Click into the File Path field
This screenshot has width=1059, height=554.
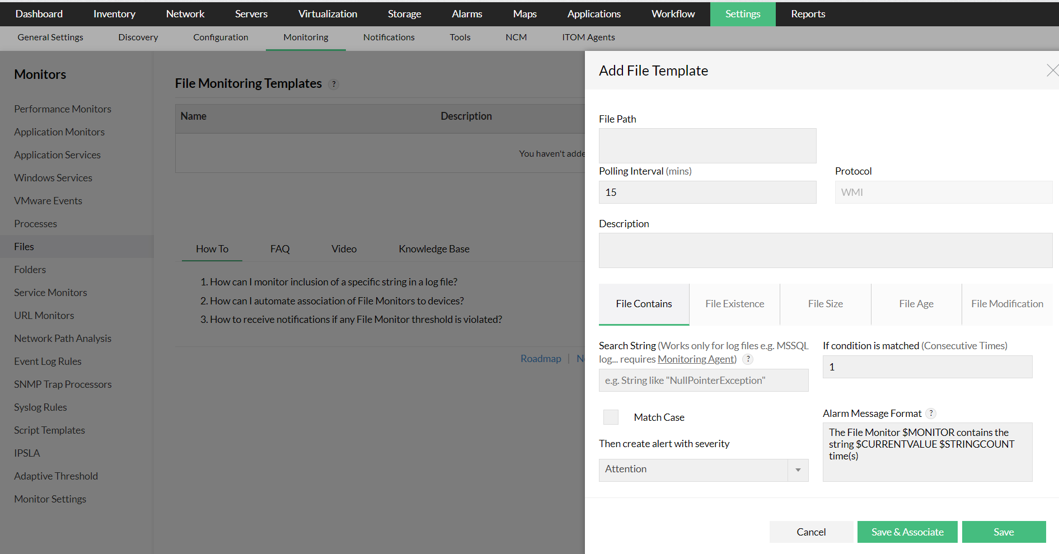point(707,145)
